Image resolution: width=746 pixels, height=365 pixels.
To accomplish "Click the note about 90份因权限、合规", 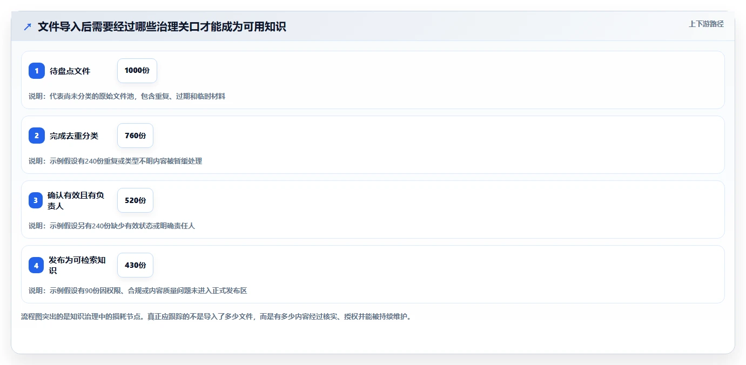I will [138, 290].
